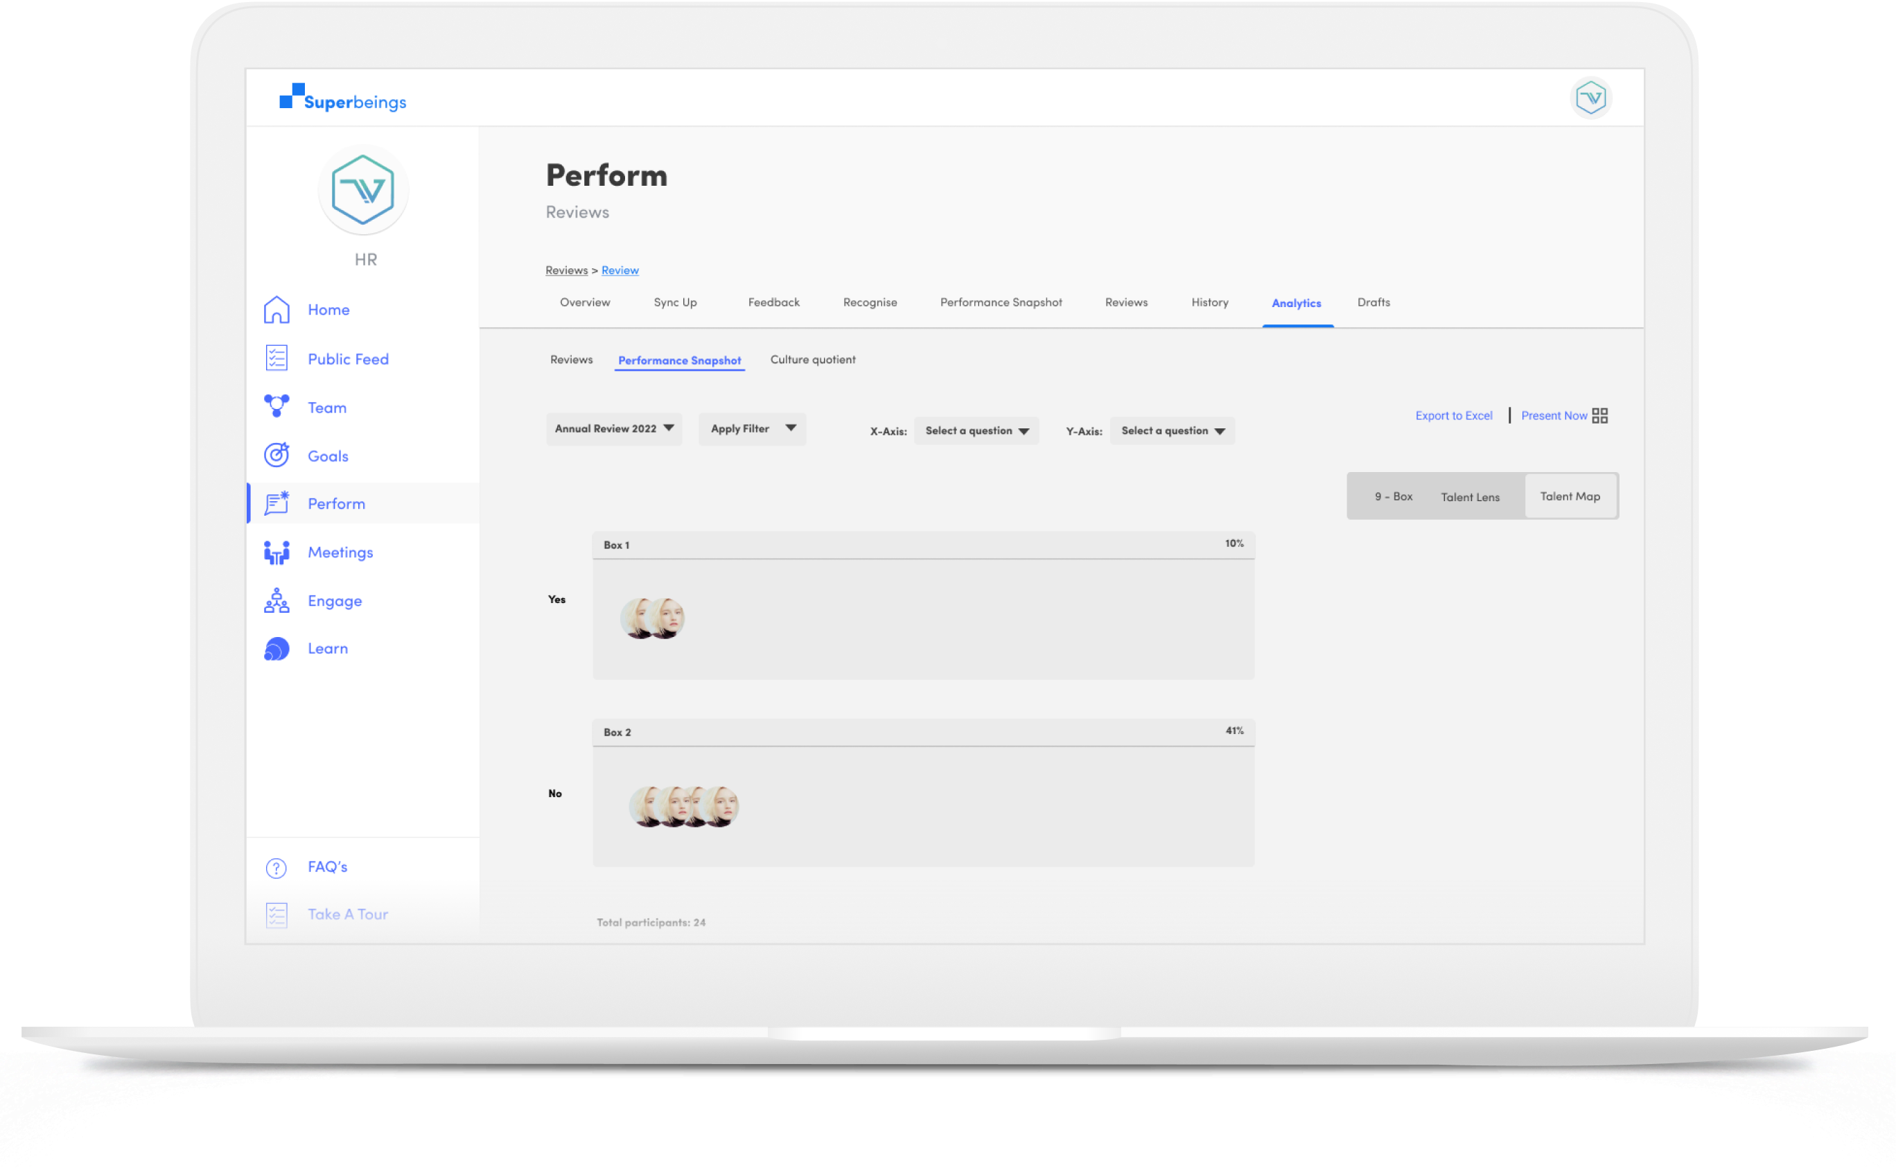The image size is (1896, 1168).
Task: Click Export to Excel link
Action: click(1453, 416)
